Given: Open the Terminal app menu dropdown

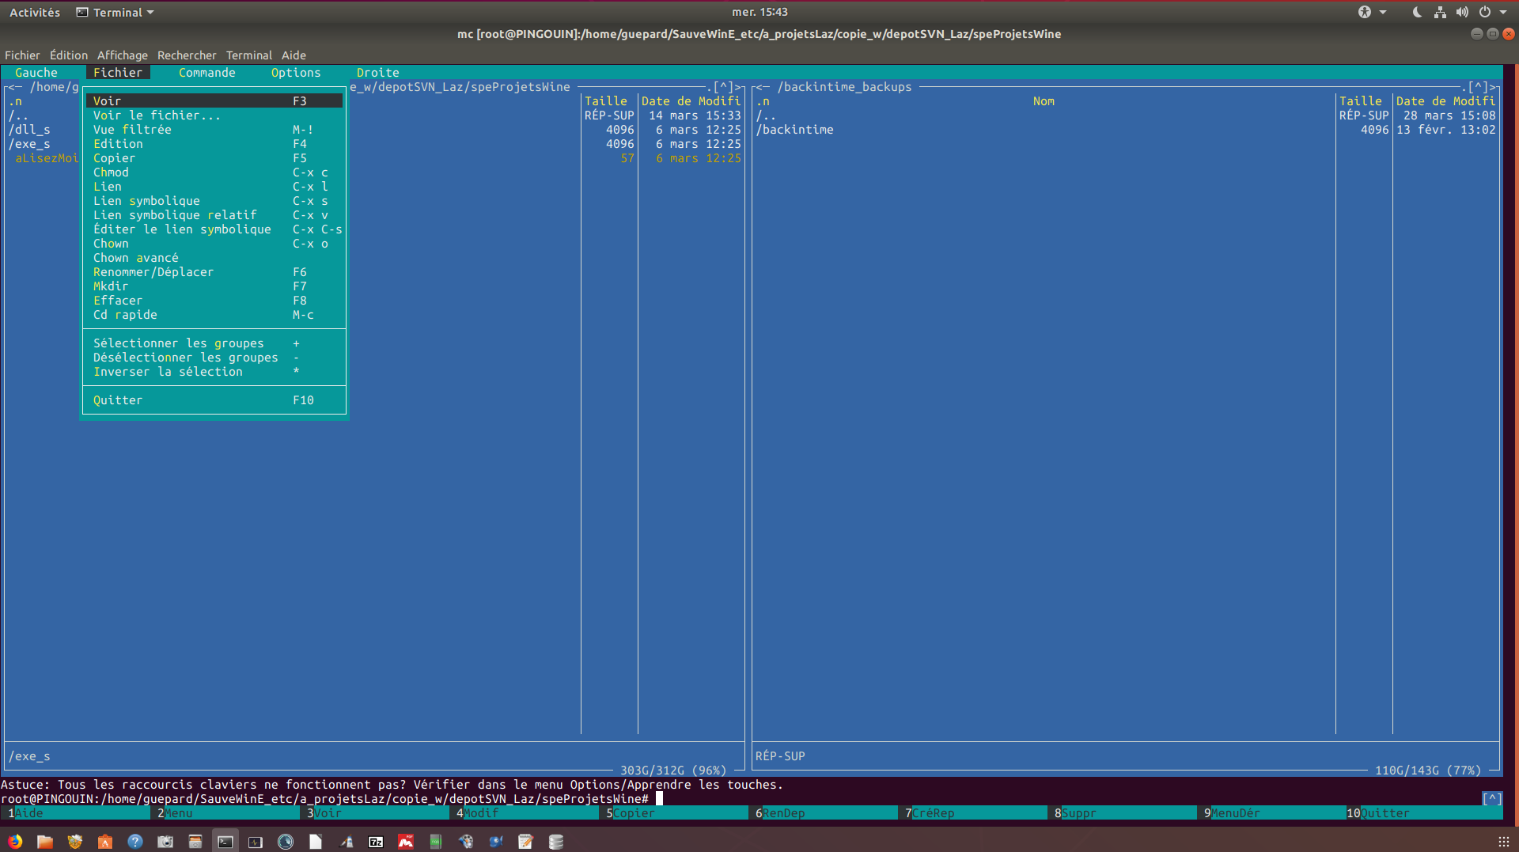Looking at the screenshot, I should click(x=115, y=12).
